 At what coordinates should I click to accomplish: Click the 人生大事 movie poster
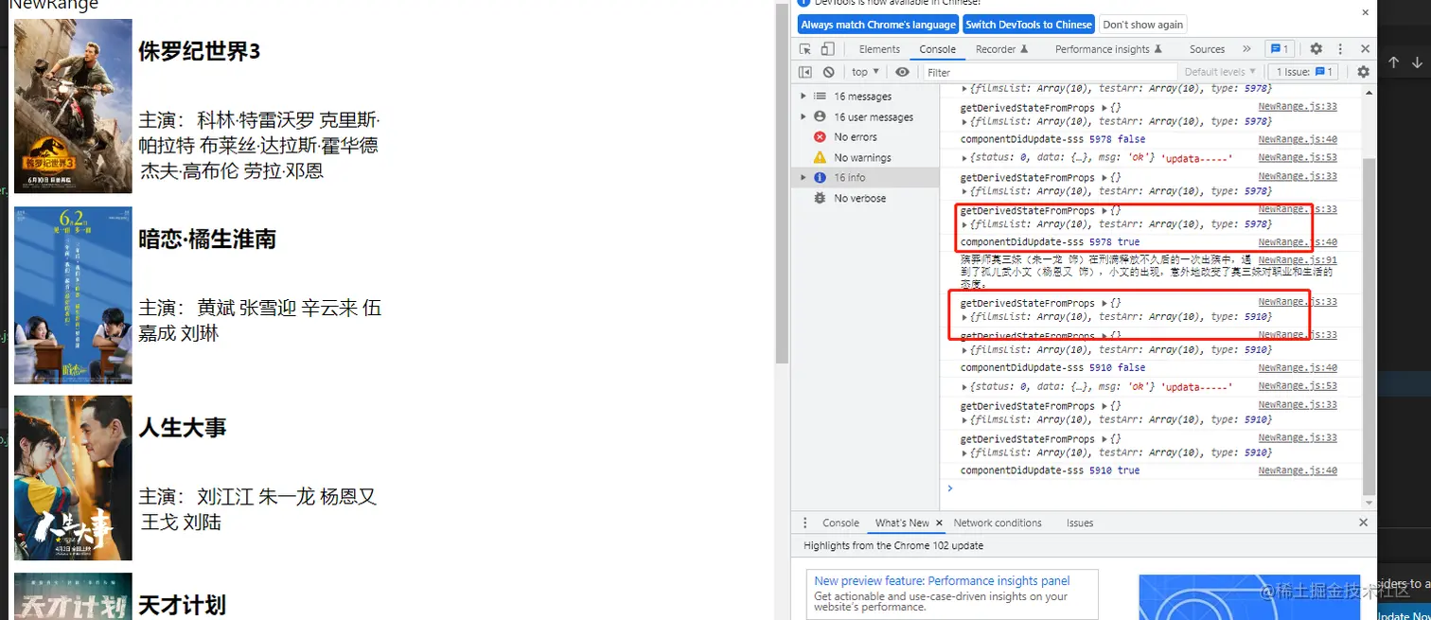73,478
